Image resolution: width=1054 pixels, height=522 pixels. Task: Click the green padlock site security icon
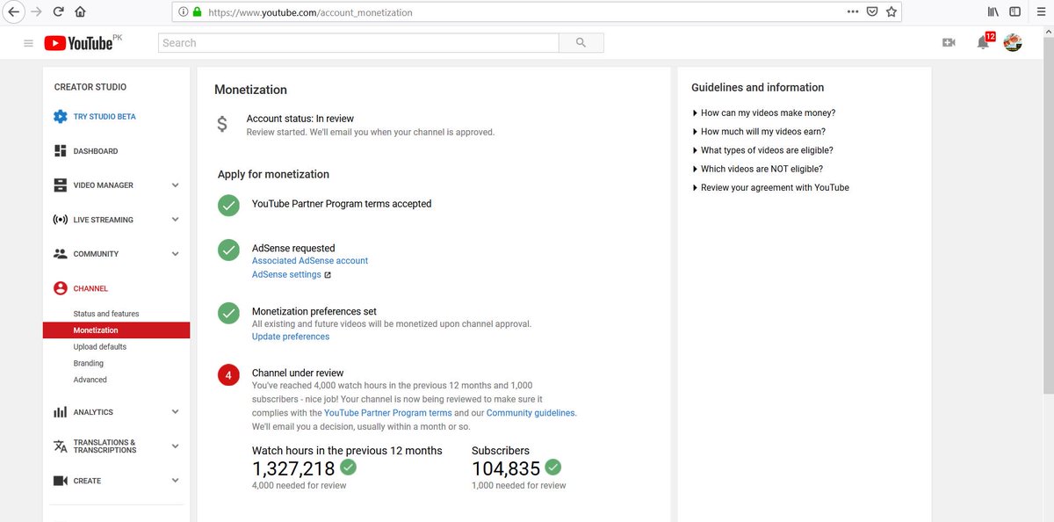pyautogui.click(x=197, y=12)
